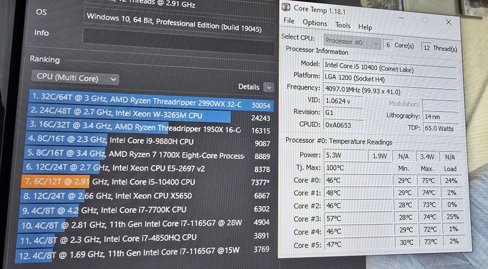Click Core #0 load value 24%
This screenshot has width=488, height=269.
(451, 180)
